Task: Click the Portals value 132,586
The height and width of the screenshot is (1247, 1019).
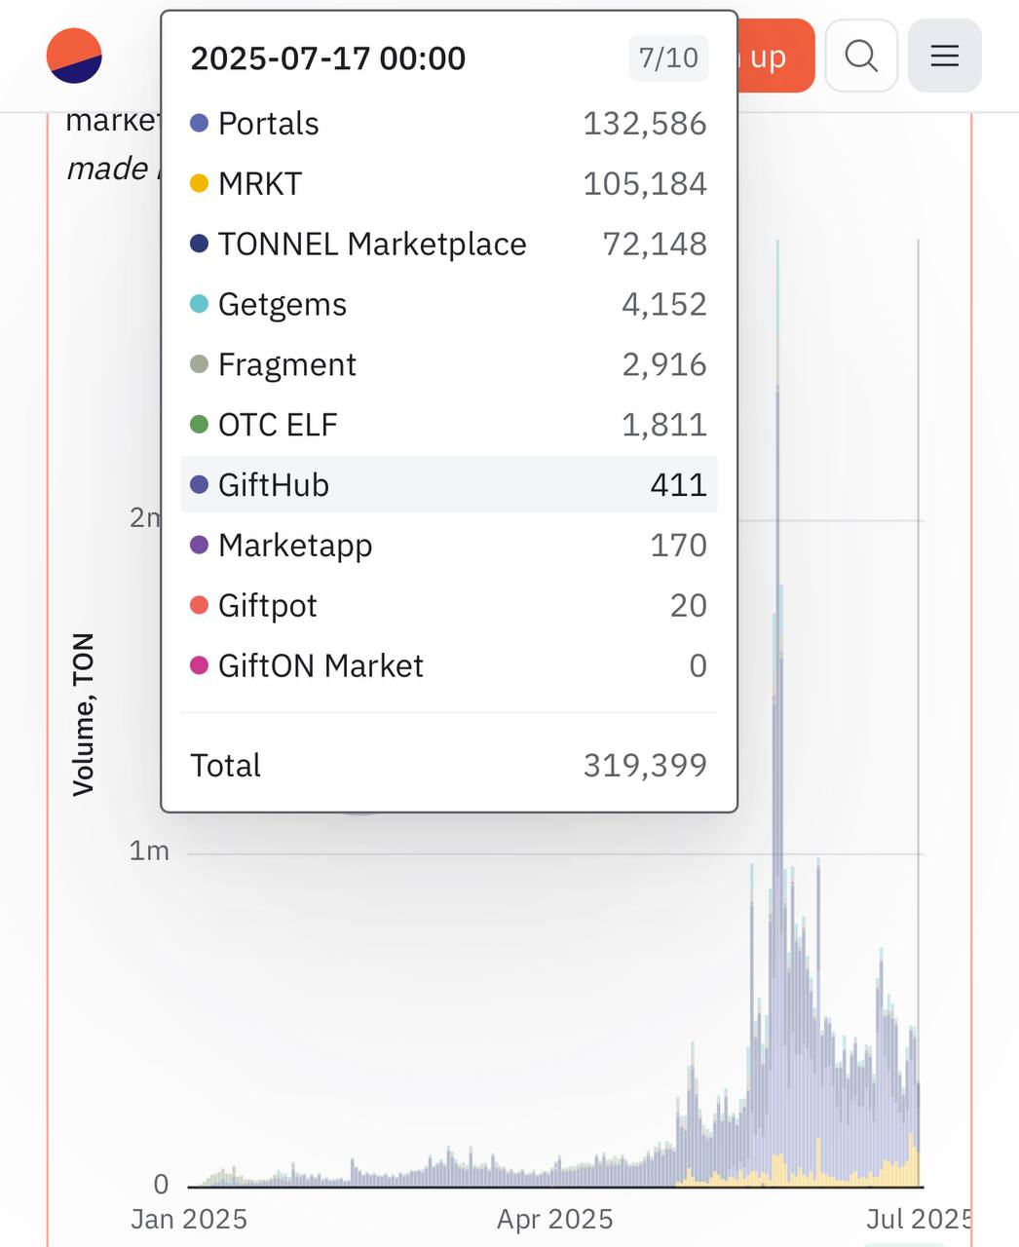Action: pyautogui.click(x=645, y=124)
